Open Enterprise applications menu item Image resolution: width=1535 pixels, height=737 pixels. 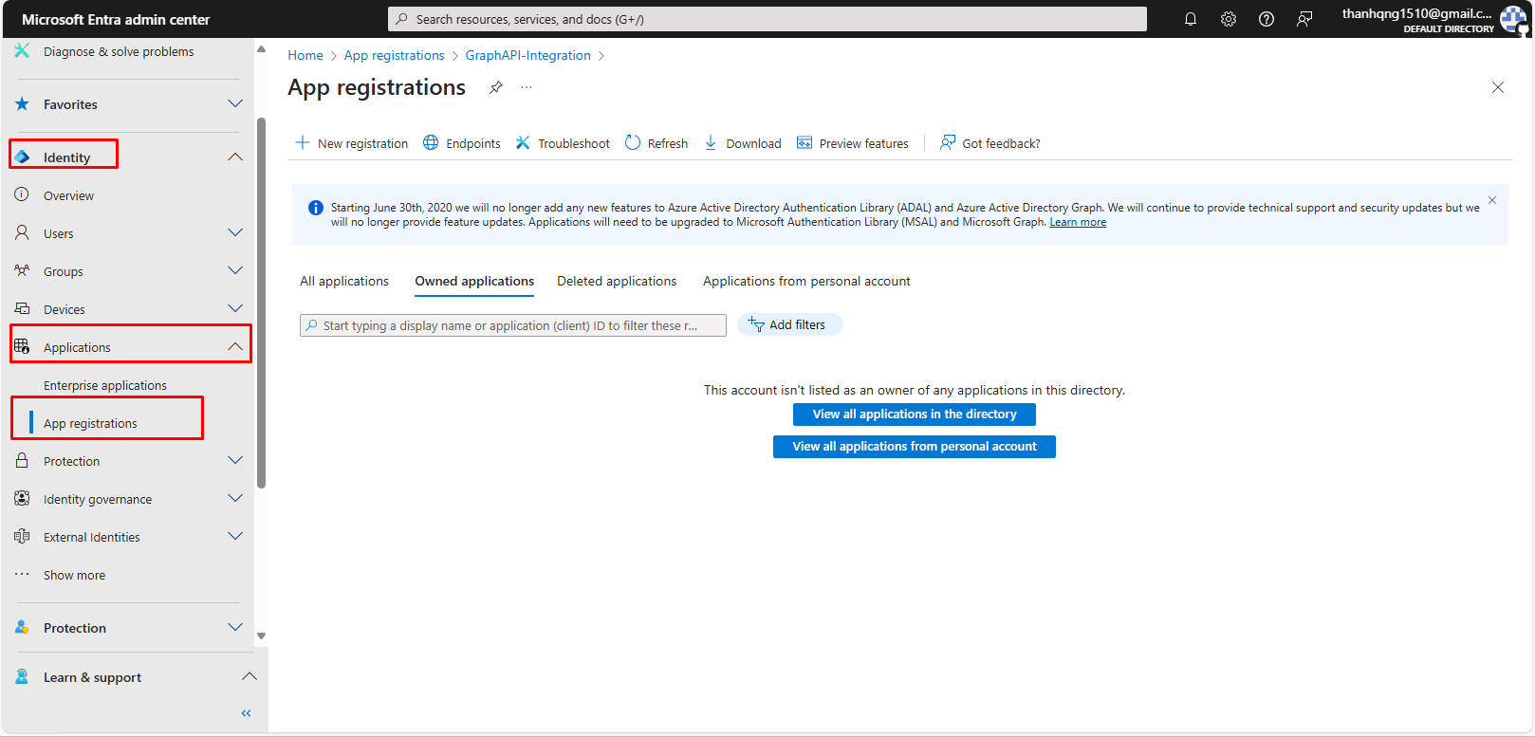pos(105,385)
